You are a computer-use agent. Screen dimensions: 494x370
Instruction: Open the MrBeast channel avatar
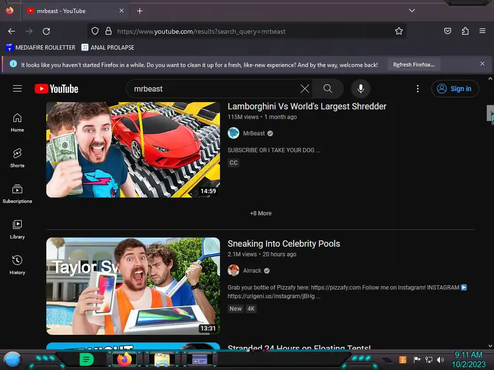233,133
